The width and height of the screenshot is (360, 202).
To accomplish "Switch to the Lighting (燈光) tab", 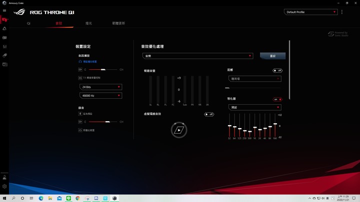I will [88, 23].
